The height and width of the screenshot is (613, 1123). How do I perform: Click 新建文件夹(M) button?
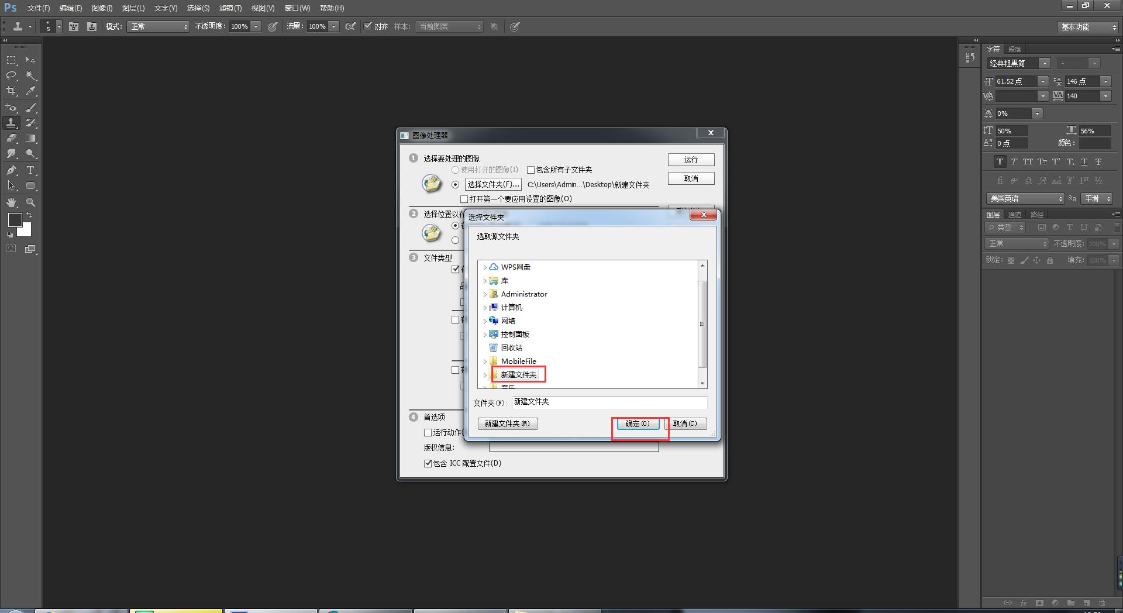[x=508, y=423]
